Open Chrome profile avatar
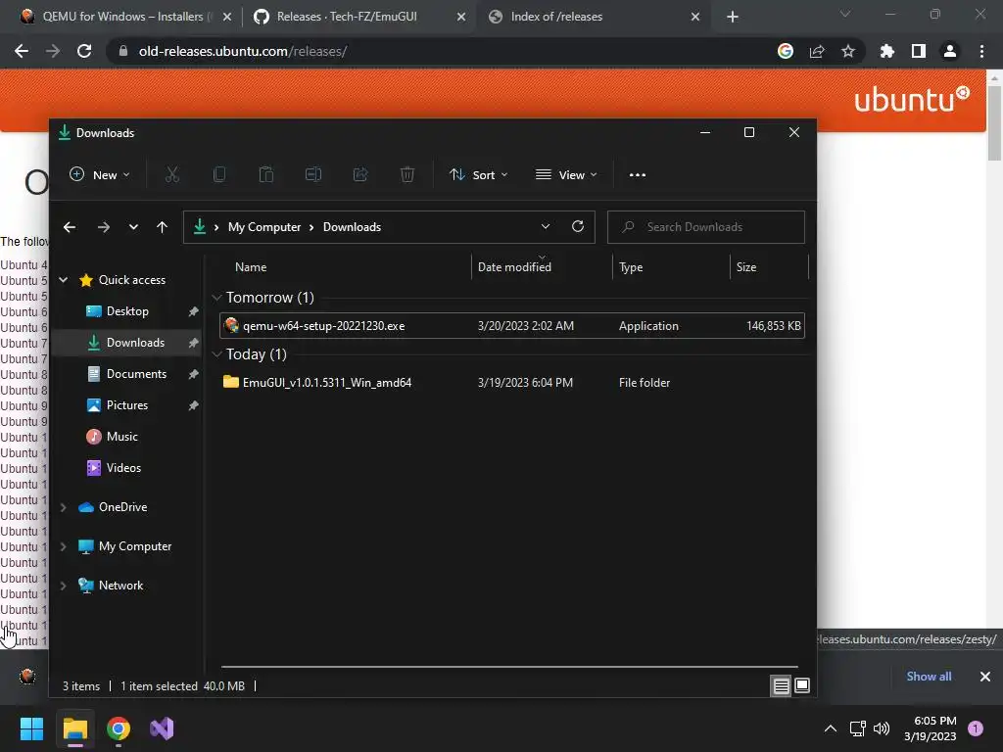The image size is (1003, 752). click(x=950, y=51)
